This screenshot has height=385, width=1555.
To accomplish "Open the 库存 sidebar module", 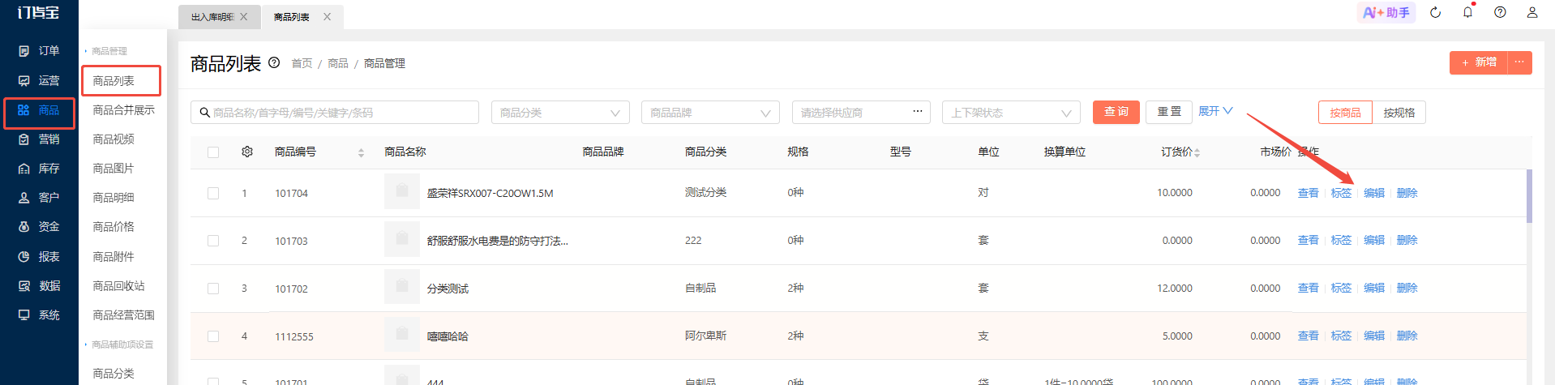I will pos(39,169).
